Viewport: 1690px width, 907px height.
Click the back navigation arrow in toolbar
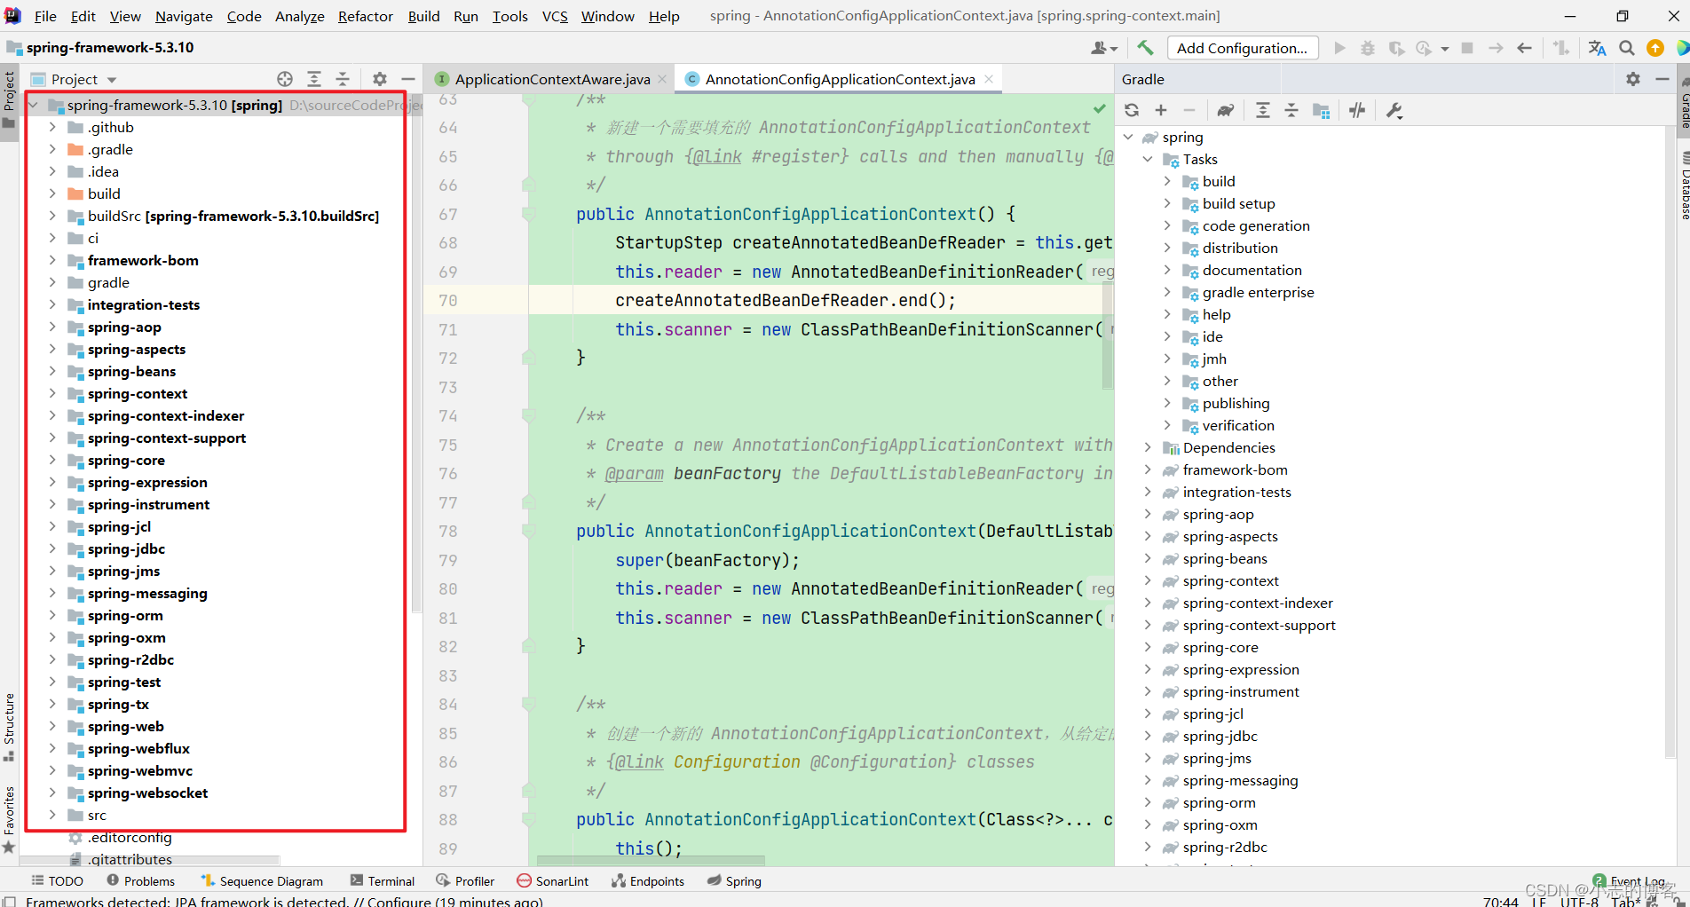pyautogui.click(x=1524, y=48)
